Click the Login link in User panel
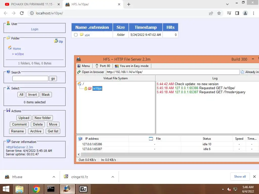The width and height of the screenshot is (259, 194). point(34,29)
